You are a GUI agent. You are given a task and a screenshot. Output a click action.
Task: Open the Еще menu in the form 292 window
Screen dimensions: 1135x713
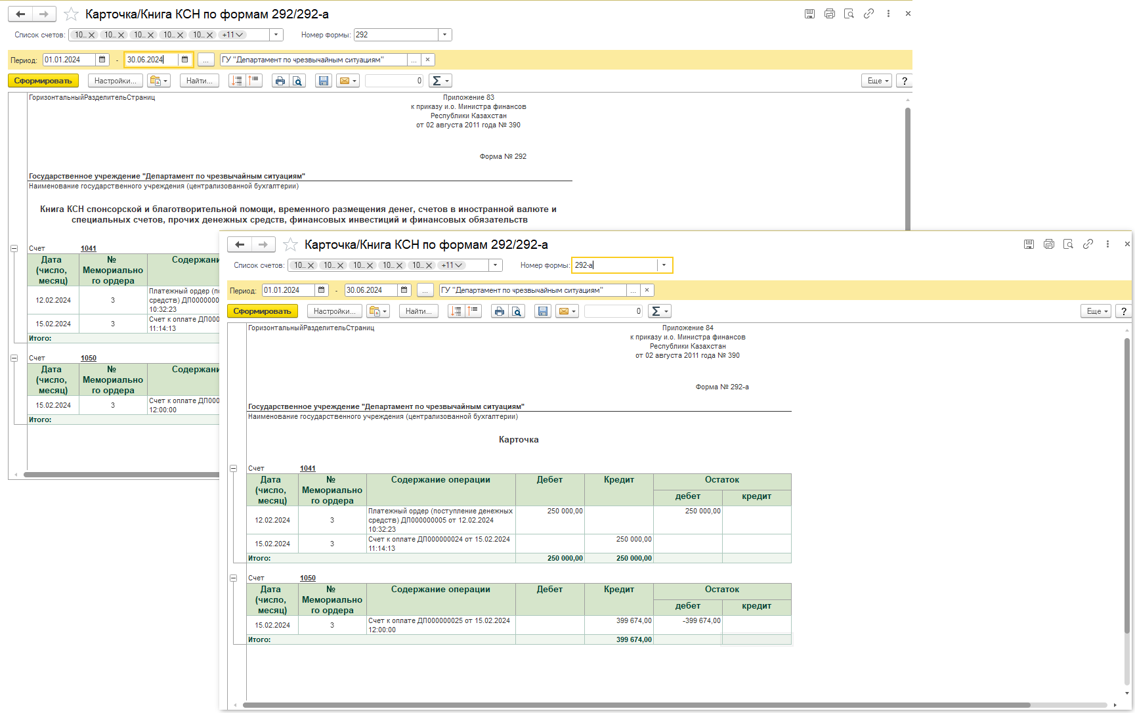pos(877,81)
